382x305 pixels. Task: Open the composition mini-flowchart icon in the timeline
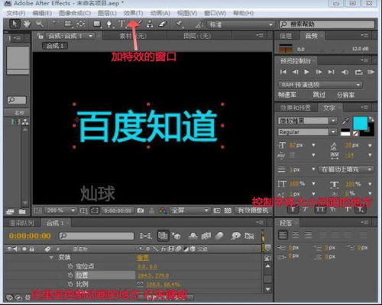coord(146,236)
